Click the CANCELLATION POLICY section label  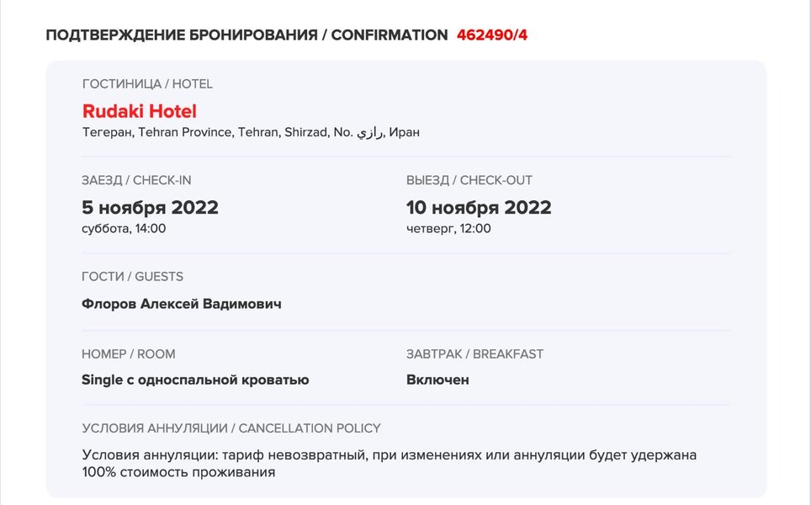point(231,428)
